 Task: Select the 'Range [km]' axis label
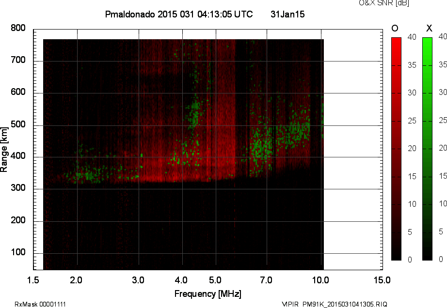pos(4,150)
